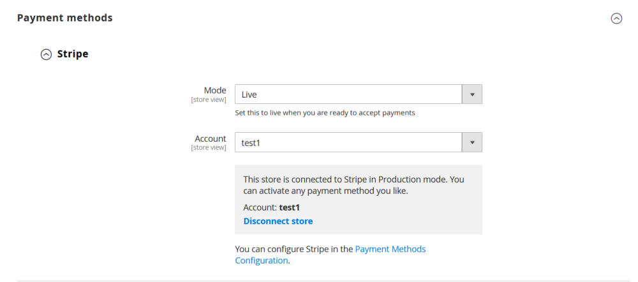Click the Production mode connection message

[353, 185]
